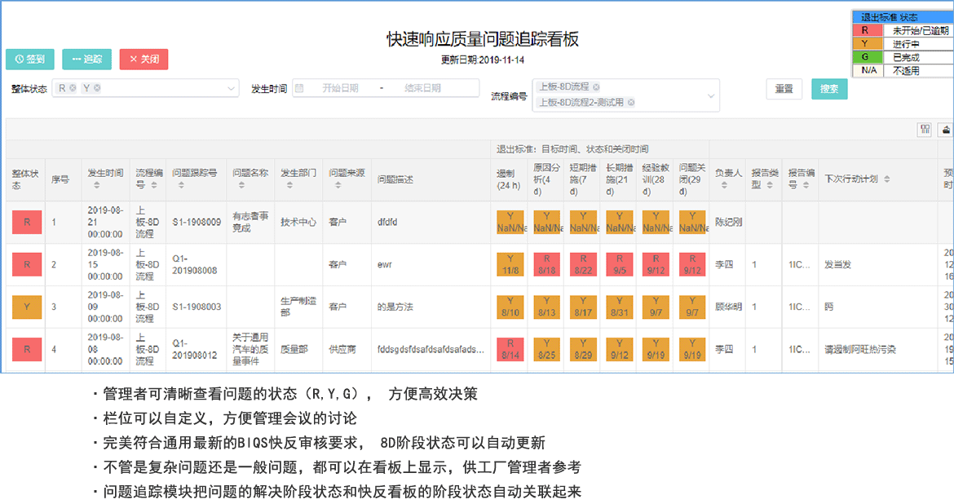
Task: Expand the 整体状态 dropdown
Action: 231,88
